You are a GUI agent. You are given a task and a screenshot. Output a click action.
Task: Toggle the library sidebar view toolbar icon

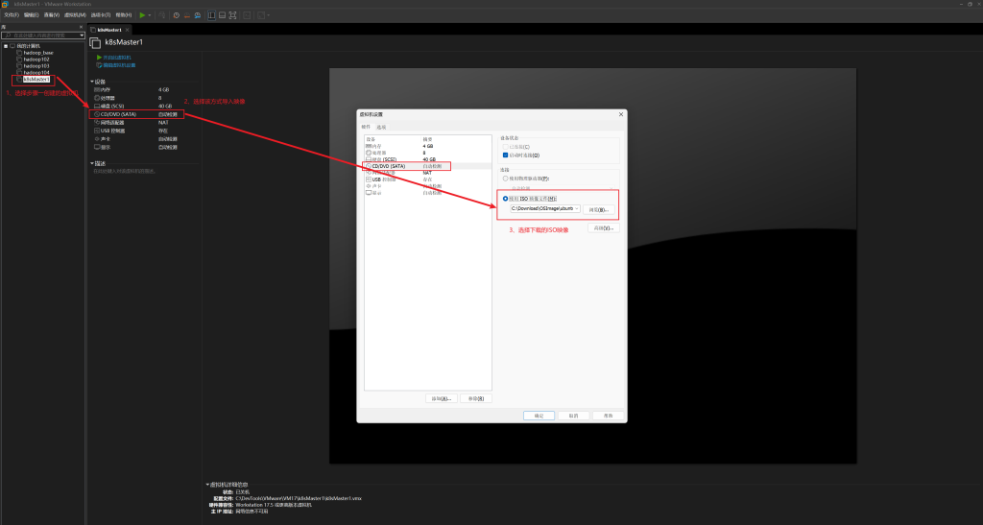coord(211,15)
